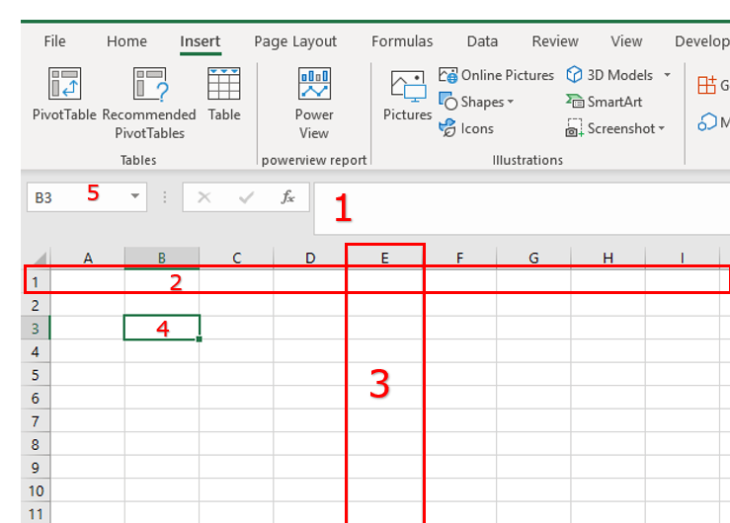Select column E header
Screen dimensions: 730x523
[x=384, y=258]
